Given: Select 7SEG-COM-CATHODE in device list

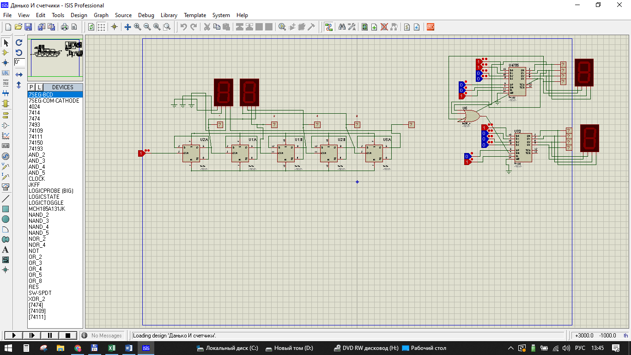Looking at the screenshot, I should pos(54,100).
